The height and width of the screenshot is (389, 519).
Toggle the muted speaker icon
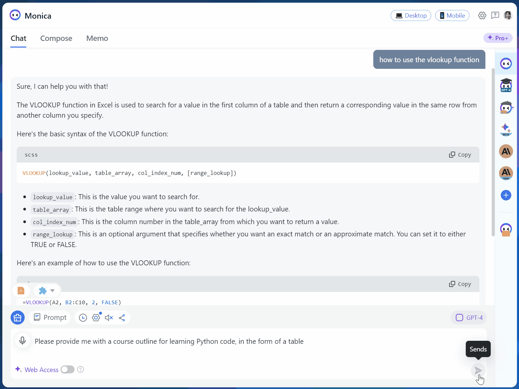(x=109, y=318)
